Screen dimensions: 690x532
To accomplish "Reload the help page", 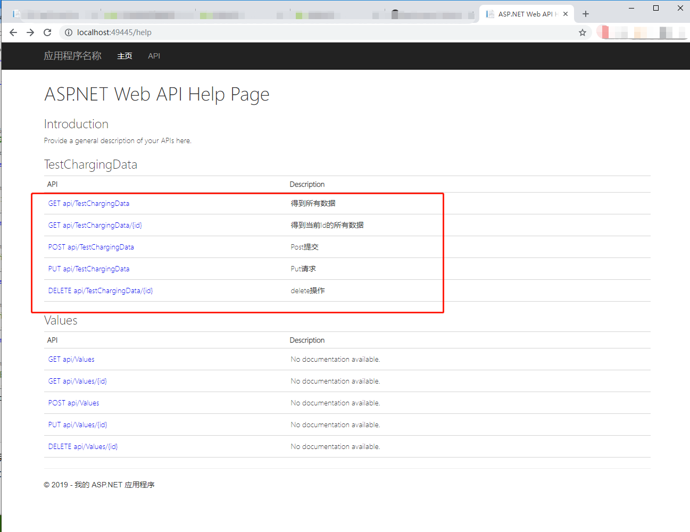I will [47, 32].
